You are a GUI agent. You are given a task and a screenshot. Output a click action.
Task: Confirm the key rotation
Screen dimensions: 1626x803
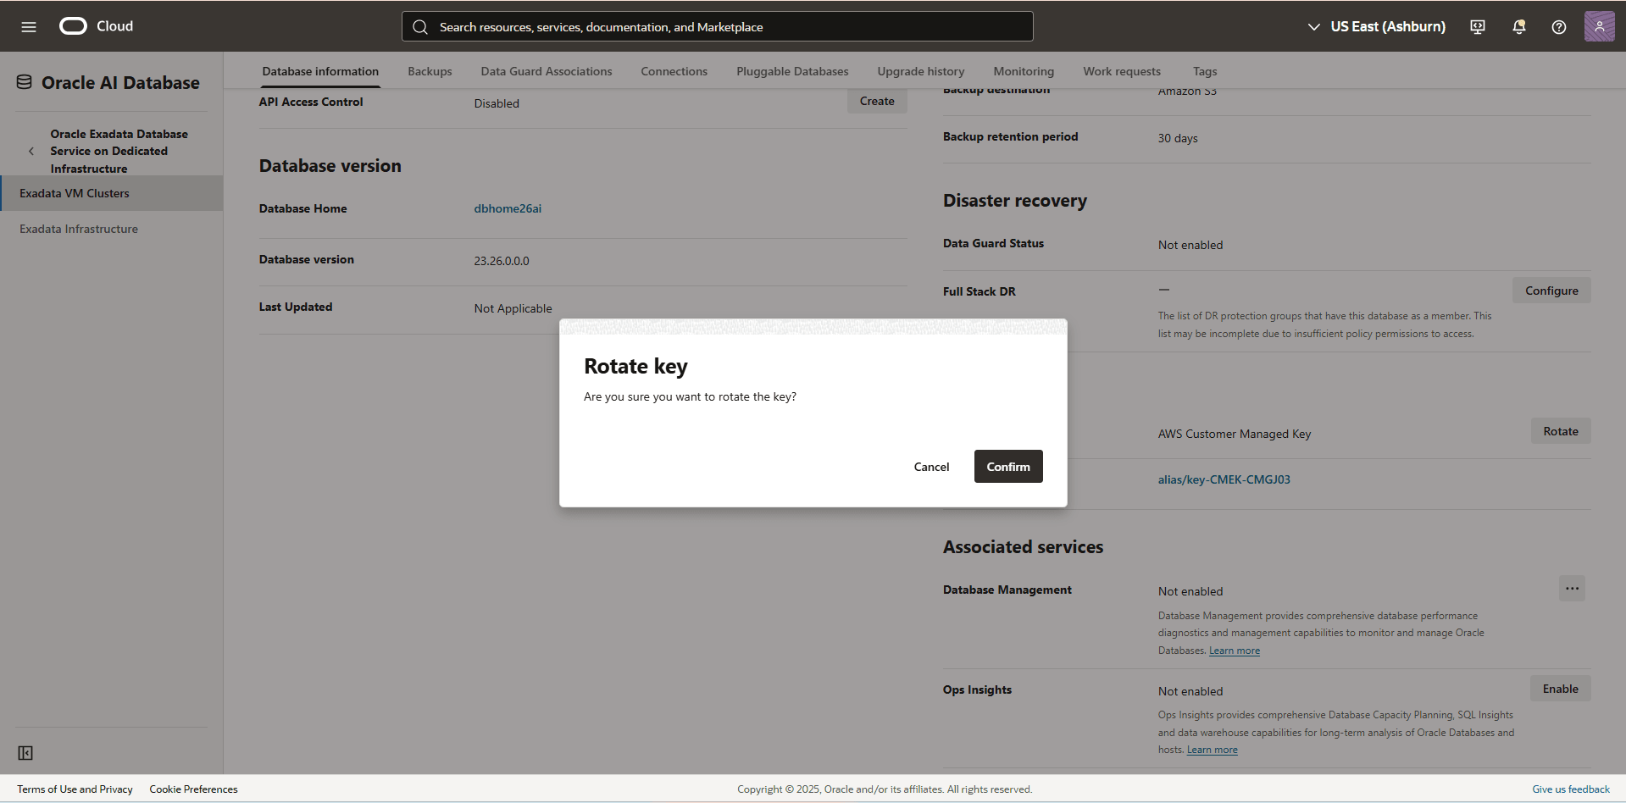(1007, 466)
